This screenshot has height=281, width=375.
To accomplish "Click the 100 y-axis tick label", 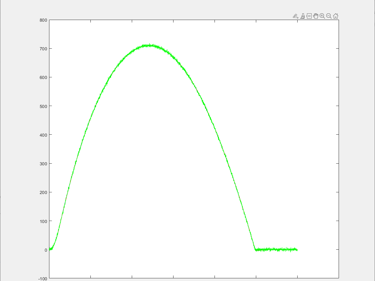I will [x=43, y=221].
